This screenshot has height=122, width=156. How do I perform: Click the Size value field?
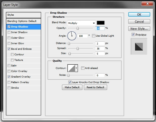click(100, 54)
